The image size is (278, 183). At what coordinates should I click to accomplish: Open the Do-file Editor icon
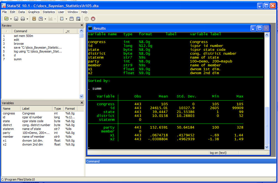[62, 19]
